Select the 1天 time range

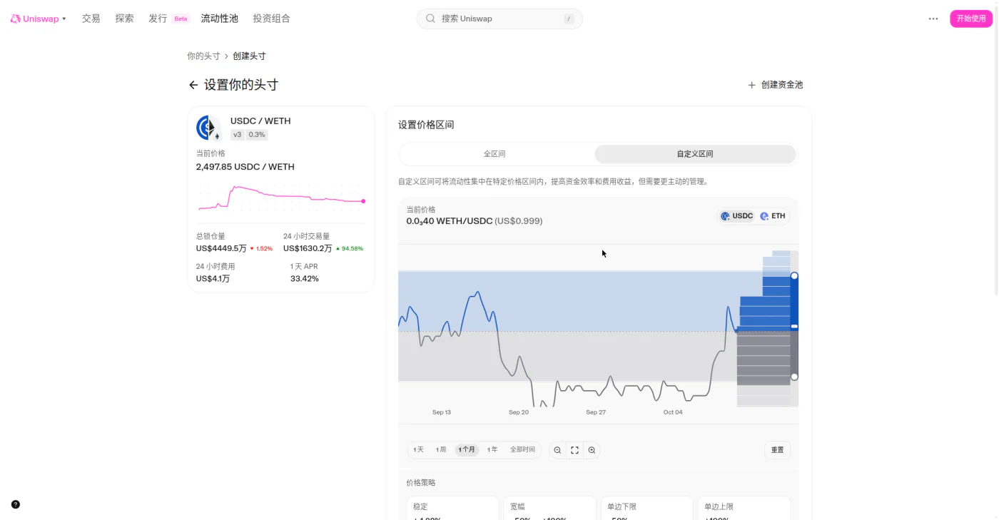point(419,450)
